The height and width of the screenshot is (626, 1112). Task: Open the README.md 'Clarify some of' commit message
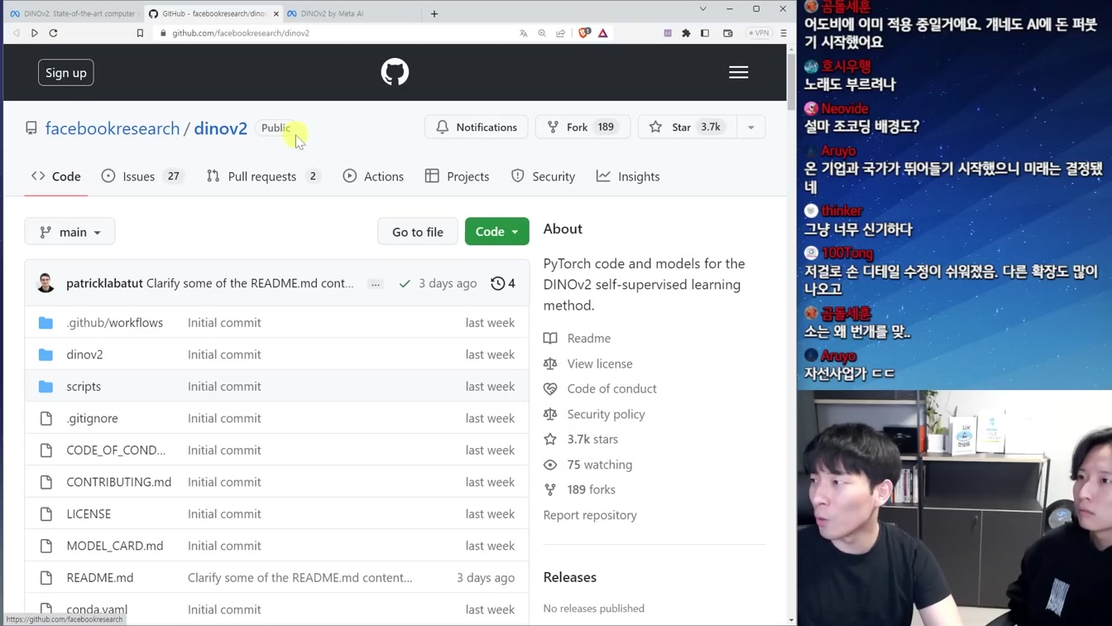pos(300,578)
